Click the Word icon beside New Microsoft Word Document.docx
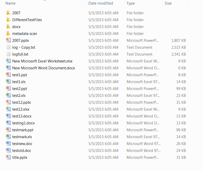 tap(8, 68)
